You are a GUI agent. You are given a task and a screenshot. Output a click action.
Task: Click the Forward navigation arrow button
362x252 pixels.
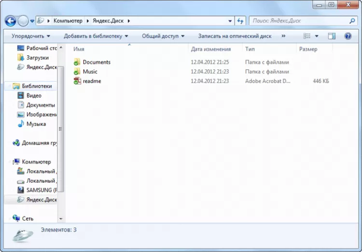(23, 21)
